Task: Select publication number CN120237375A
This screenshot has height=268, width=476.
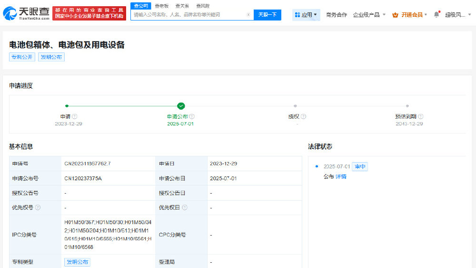Action: (83, 178)
